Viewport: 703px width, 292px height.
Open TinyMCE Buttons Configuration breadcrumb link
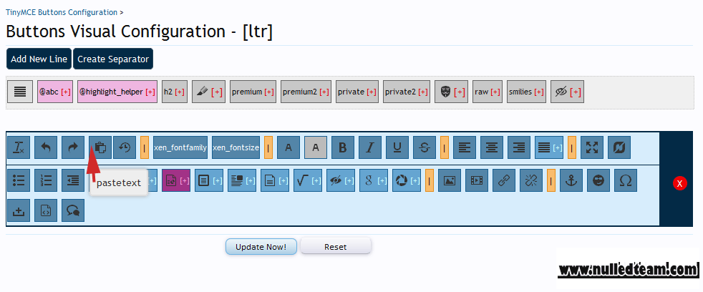pyautogui.click(x=62, y=12)
